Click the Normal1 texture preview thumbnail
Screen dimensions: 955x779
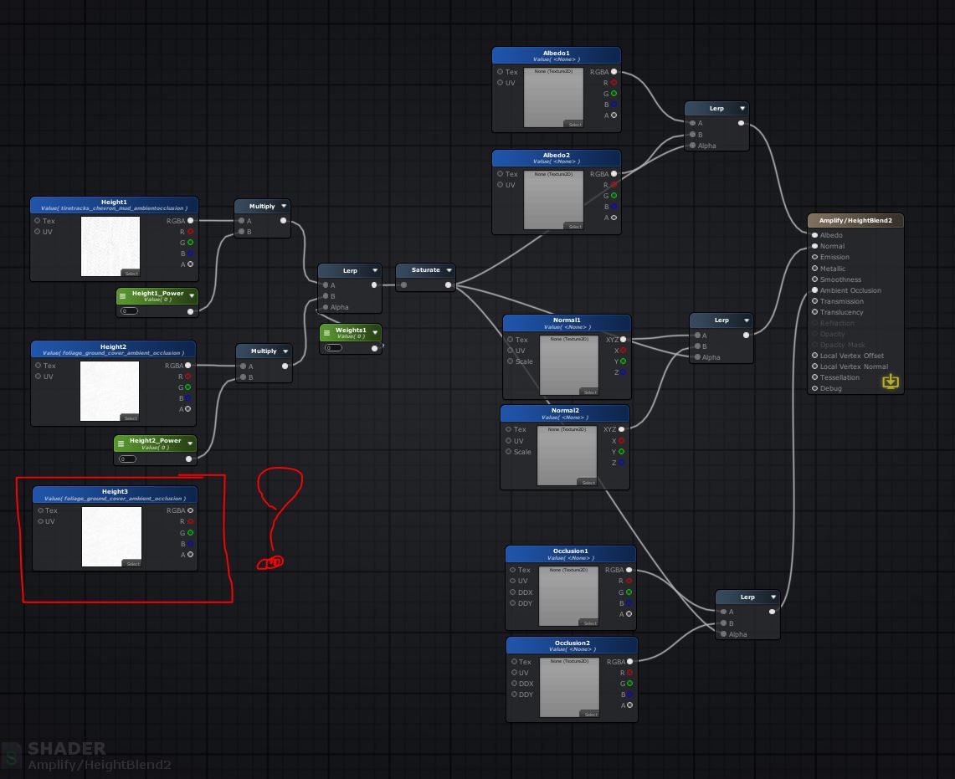569,366
